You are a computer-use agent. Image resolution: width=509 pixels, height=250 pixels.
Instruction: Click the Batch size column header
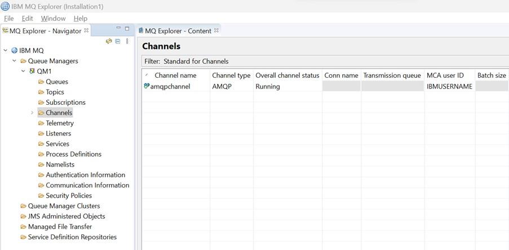tap(492, 75)
